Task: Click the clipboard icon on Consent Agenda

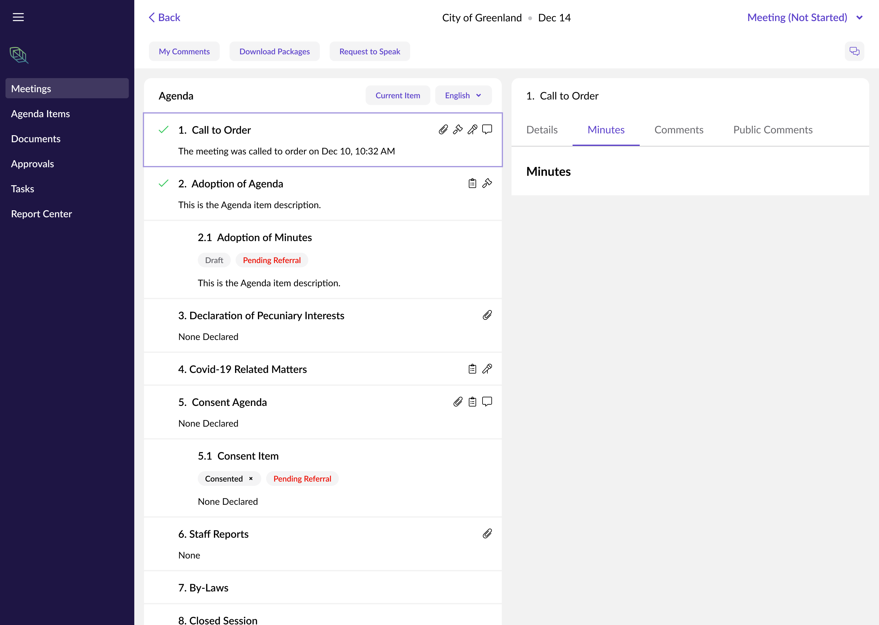Action: point(472,402)
